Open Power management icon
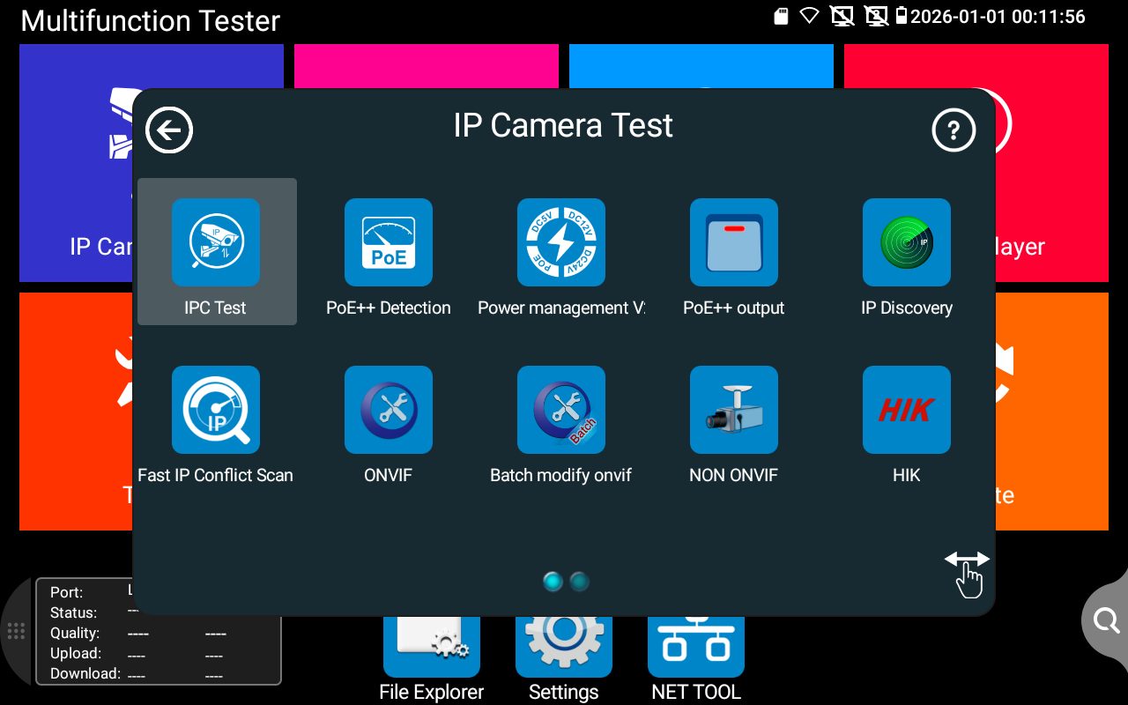Viewport: 1128px width, 705px height. pos(561,242)
